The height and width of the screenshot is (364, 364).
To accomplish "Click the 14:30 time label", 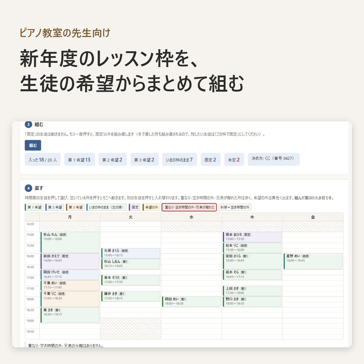I will (30, 224).
